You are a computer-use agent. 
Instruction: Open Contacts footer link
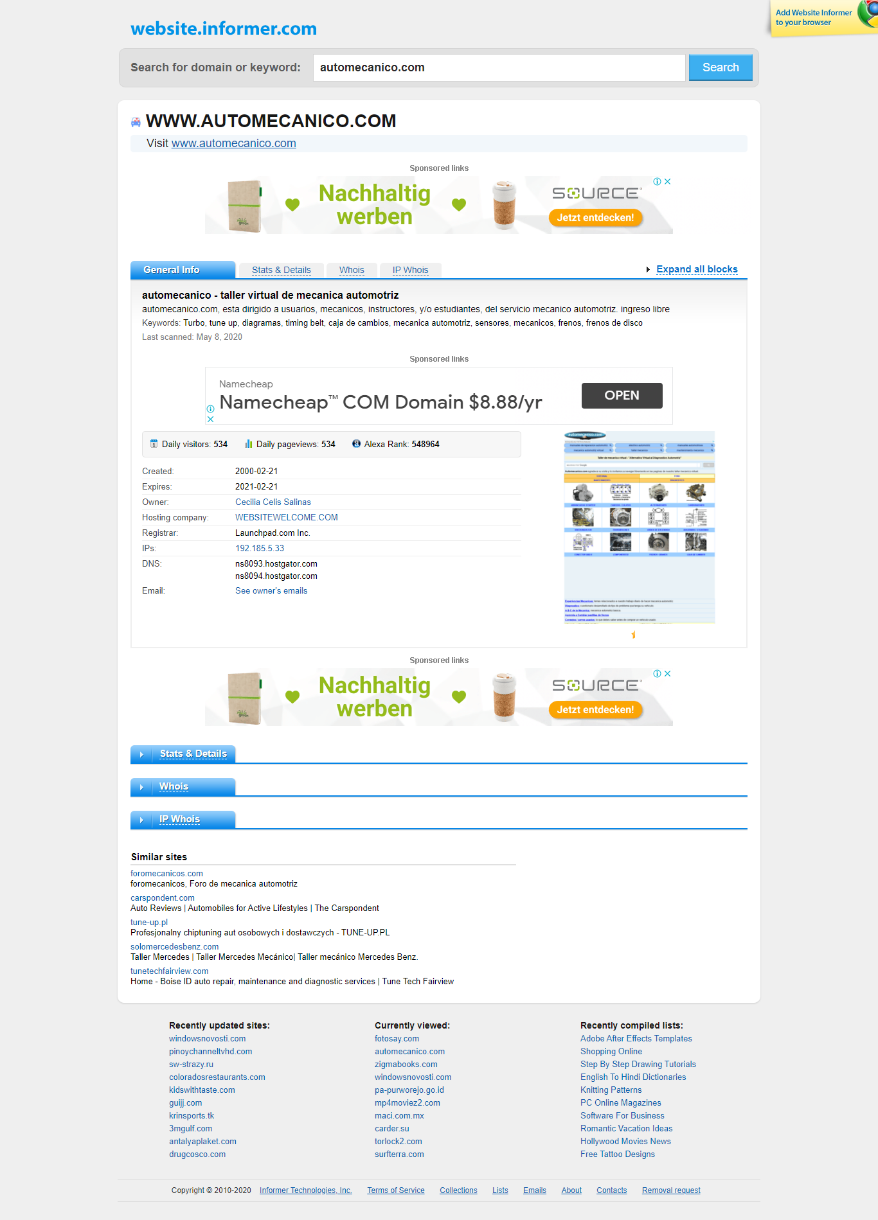[612, 1190]
